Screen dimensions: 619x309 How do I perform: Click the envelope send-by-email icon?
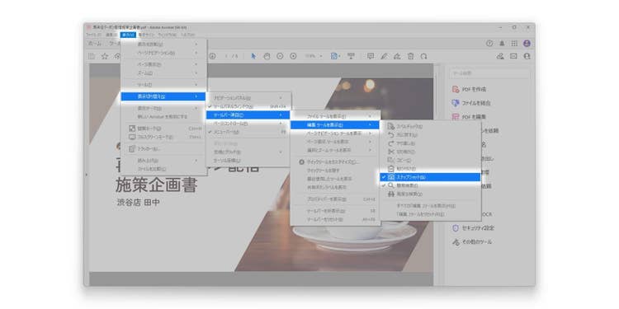tap(513, 56)
